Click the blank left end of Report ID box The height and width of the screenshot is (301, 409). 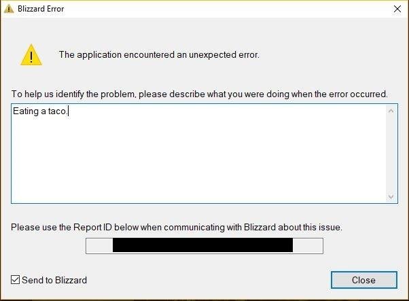(99, 246)
